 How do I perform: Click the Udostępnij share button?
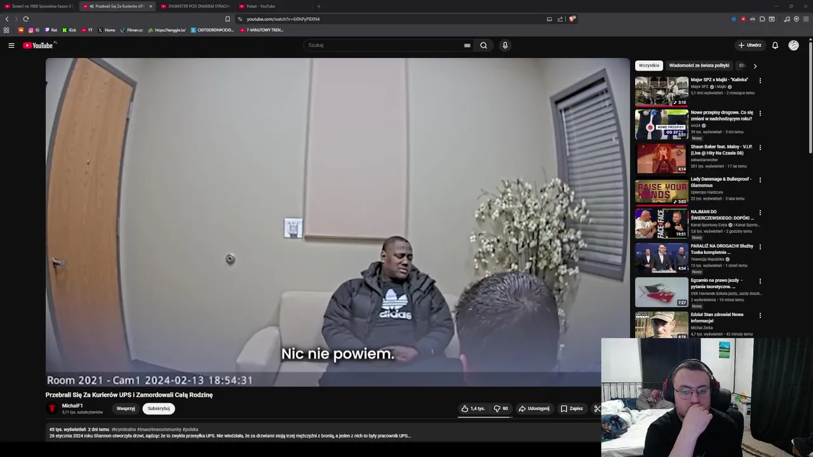tap(534, 409)
